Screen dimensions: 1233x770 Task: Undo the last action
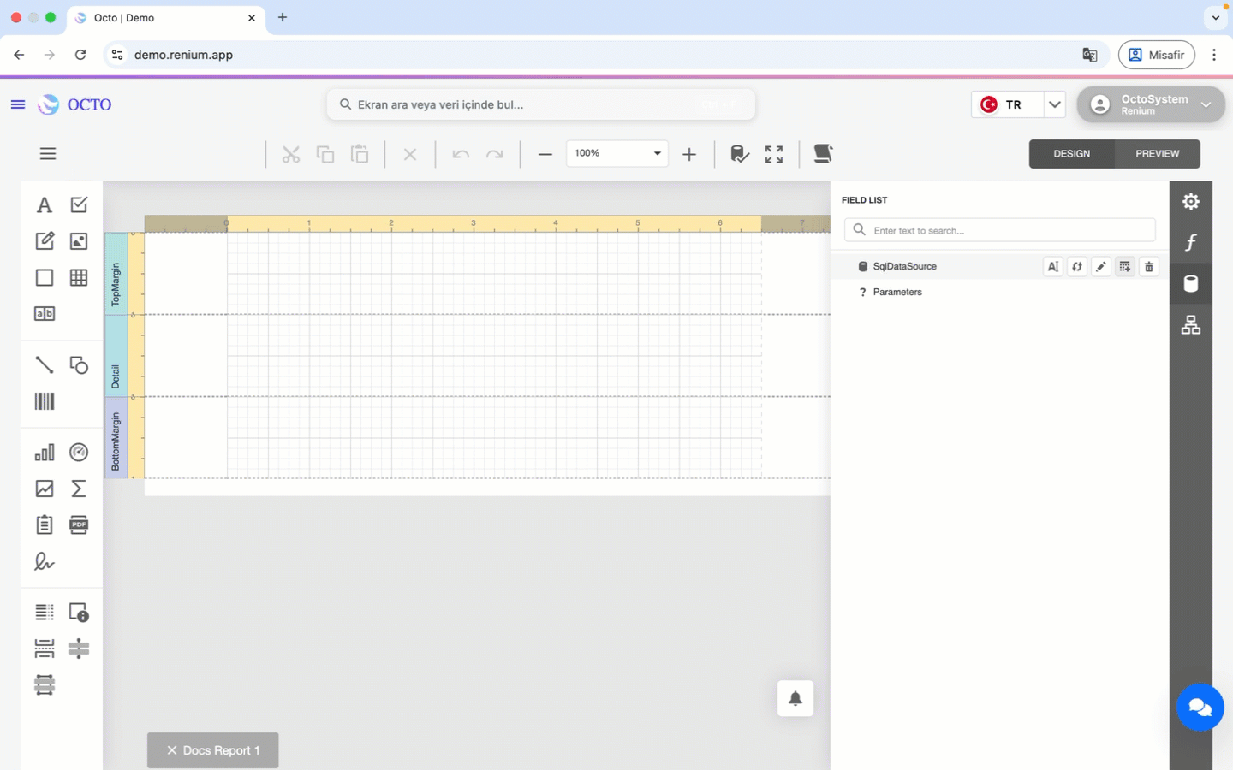461,153
